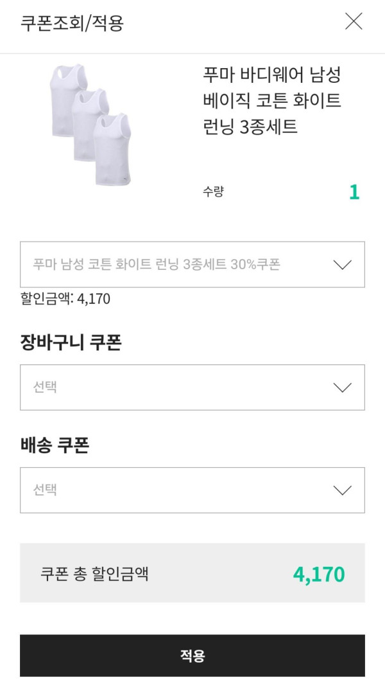Image resolution: width=385 pixels, height=696 pixels.
Task: Click the green total discount amount 4,170
Action: (x=319, y=574)
